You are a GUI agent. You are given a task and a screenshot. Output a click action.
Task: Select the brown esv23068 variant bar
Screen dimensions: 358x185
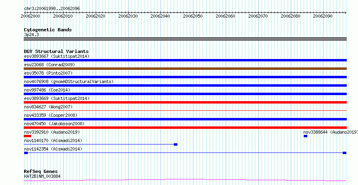tap(185, 69)
